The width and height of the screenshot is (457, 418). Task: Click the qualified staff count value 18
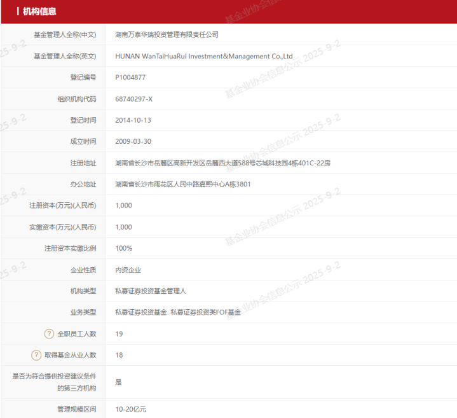tap(119, 355)
